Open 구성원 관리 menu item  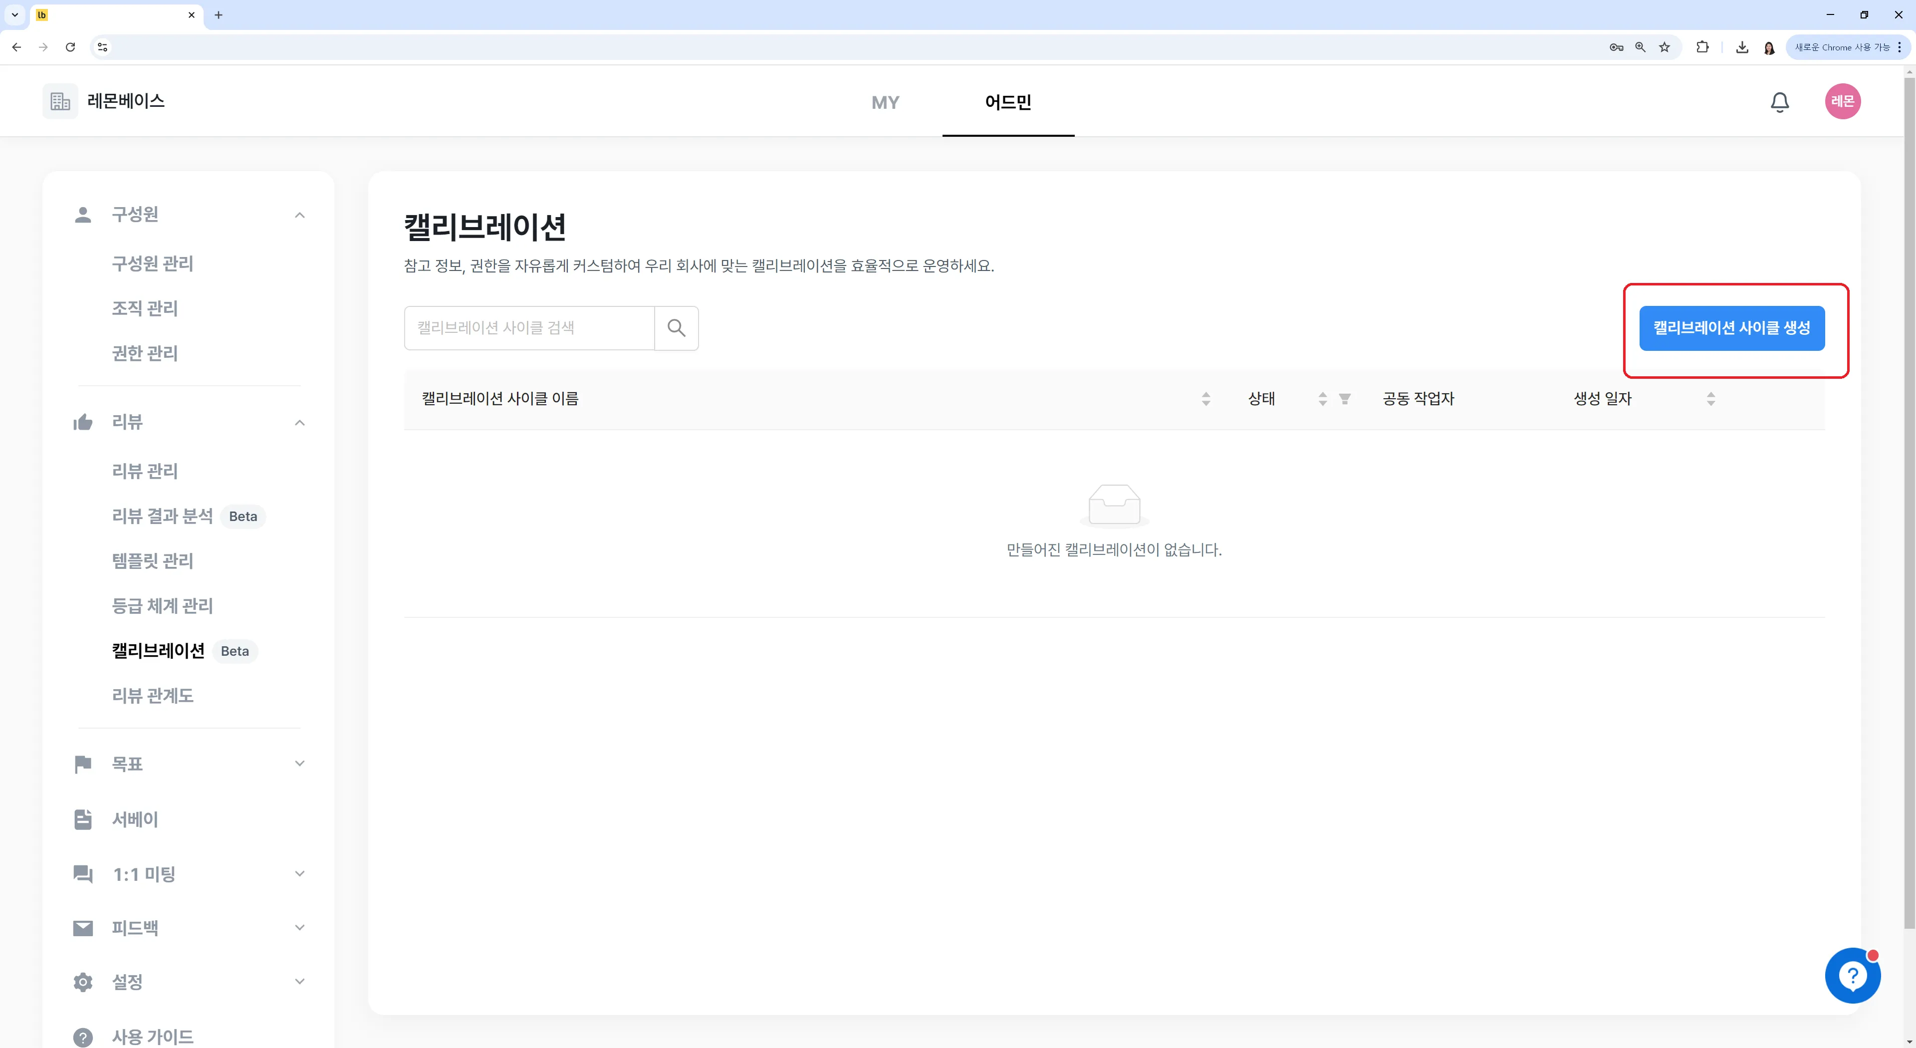point(153,263)
